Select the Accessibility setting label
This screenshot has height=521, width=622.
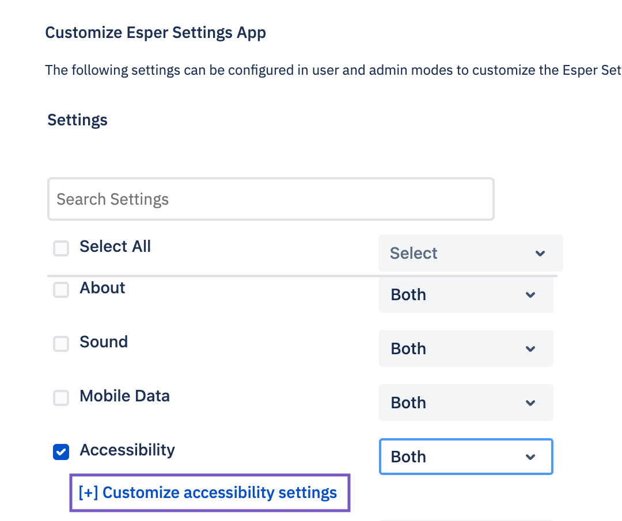127,450
